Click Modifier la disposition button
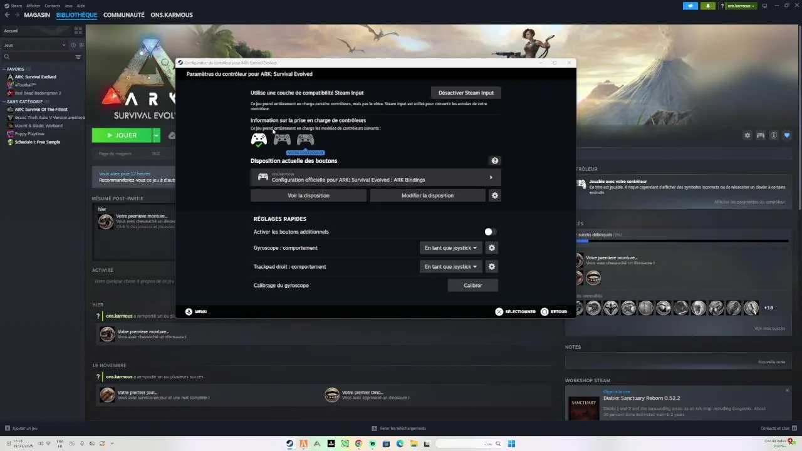Viewport: 802px width, 451px height. pos(427,195)
